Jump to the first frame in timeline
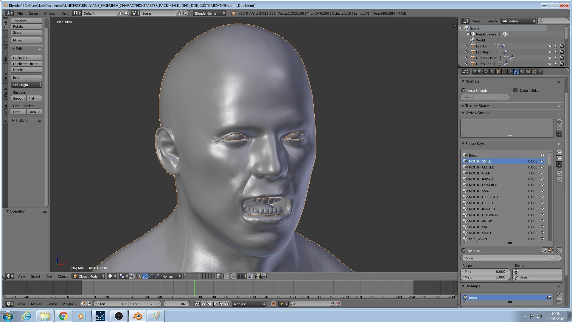This screenshot has height=322, width=572. pos(197,304)
